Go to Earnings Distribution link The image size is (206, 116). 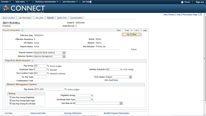point(73,113)
